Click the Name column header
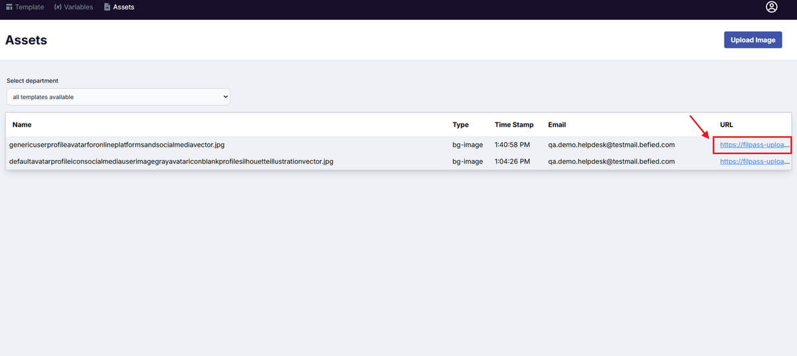 point(22,125)
